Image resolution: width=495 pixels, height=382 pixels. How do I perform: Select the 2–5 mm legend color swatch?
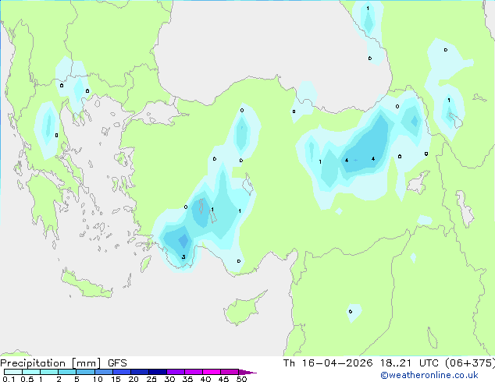[x=67, y=372]
